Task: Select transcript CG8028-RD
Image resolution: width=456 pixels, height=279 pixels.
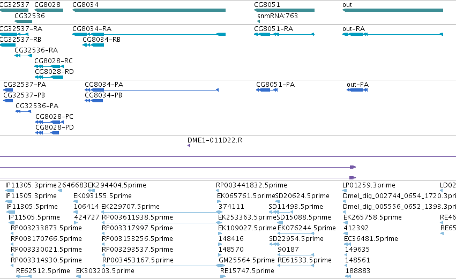Action: (x=49, y=77)
